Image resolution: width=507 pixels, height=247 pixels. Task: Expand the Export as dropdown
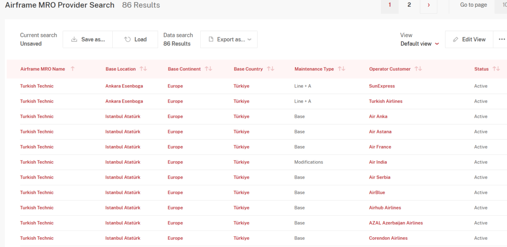pos(229,39)
